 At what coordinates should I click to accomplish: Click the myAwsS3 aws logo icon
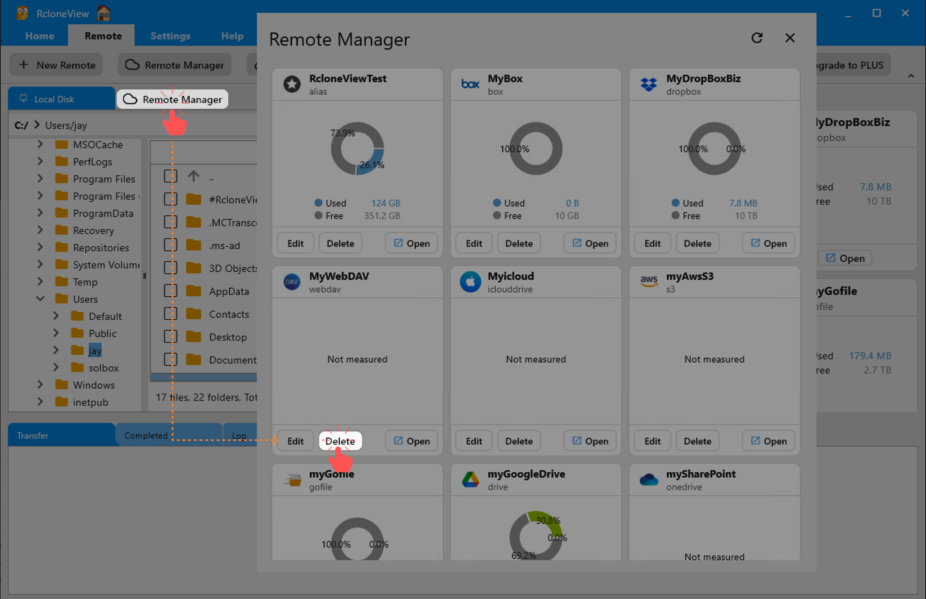coord(648,281)
